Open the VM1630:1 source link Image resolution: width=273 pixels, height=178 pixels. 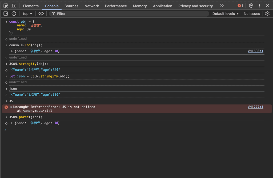click(x=255, y=51)
